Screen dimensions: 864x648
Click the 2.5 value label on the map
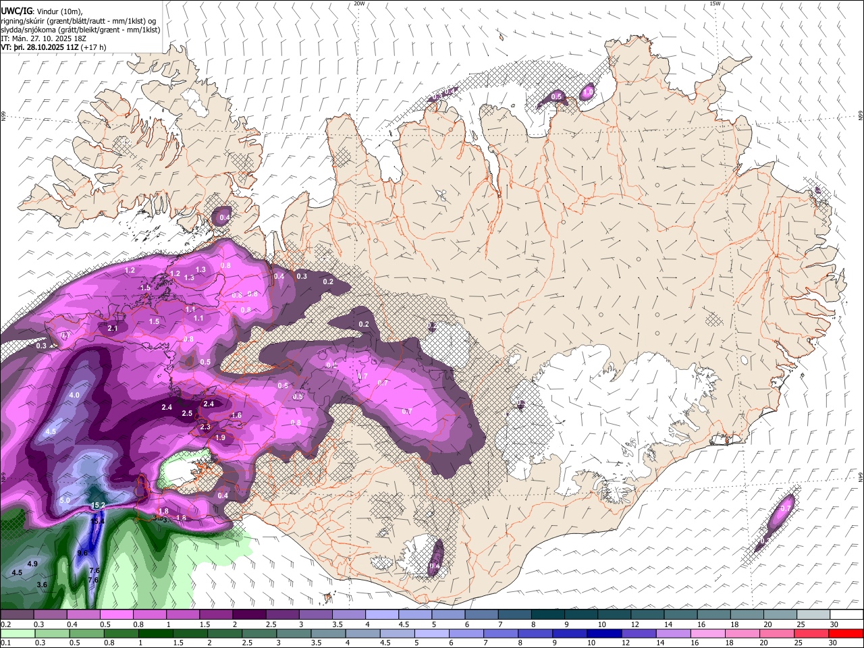point(187,413)
